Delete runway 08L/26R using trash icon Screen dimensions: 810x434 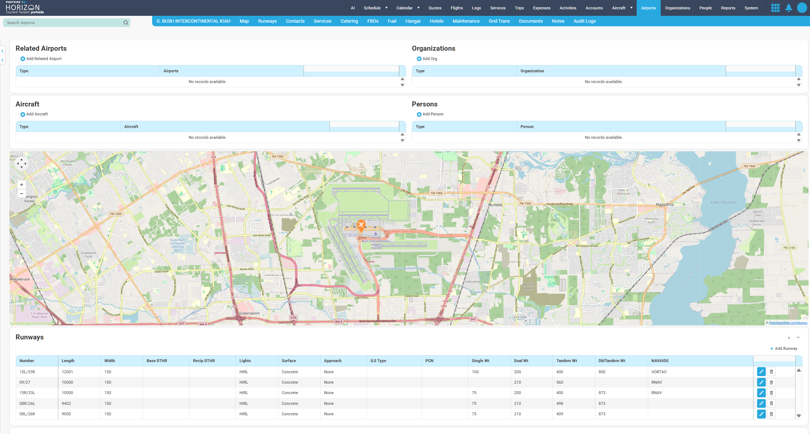pyautogui.click(x=771, y=414)
